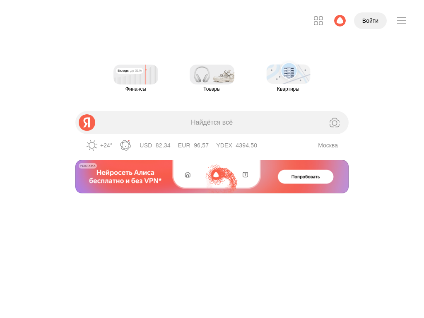View the EUR 96,57 exchange rate
424x318 pixels.
tap(193, 145)
